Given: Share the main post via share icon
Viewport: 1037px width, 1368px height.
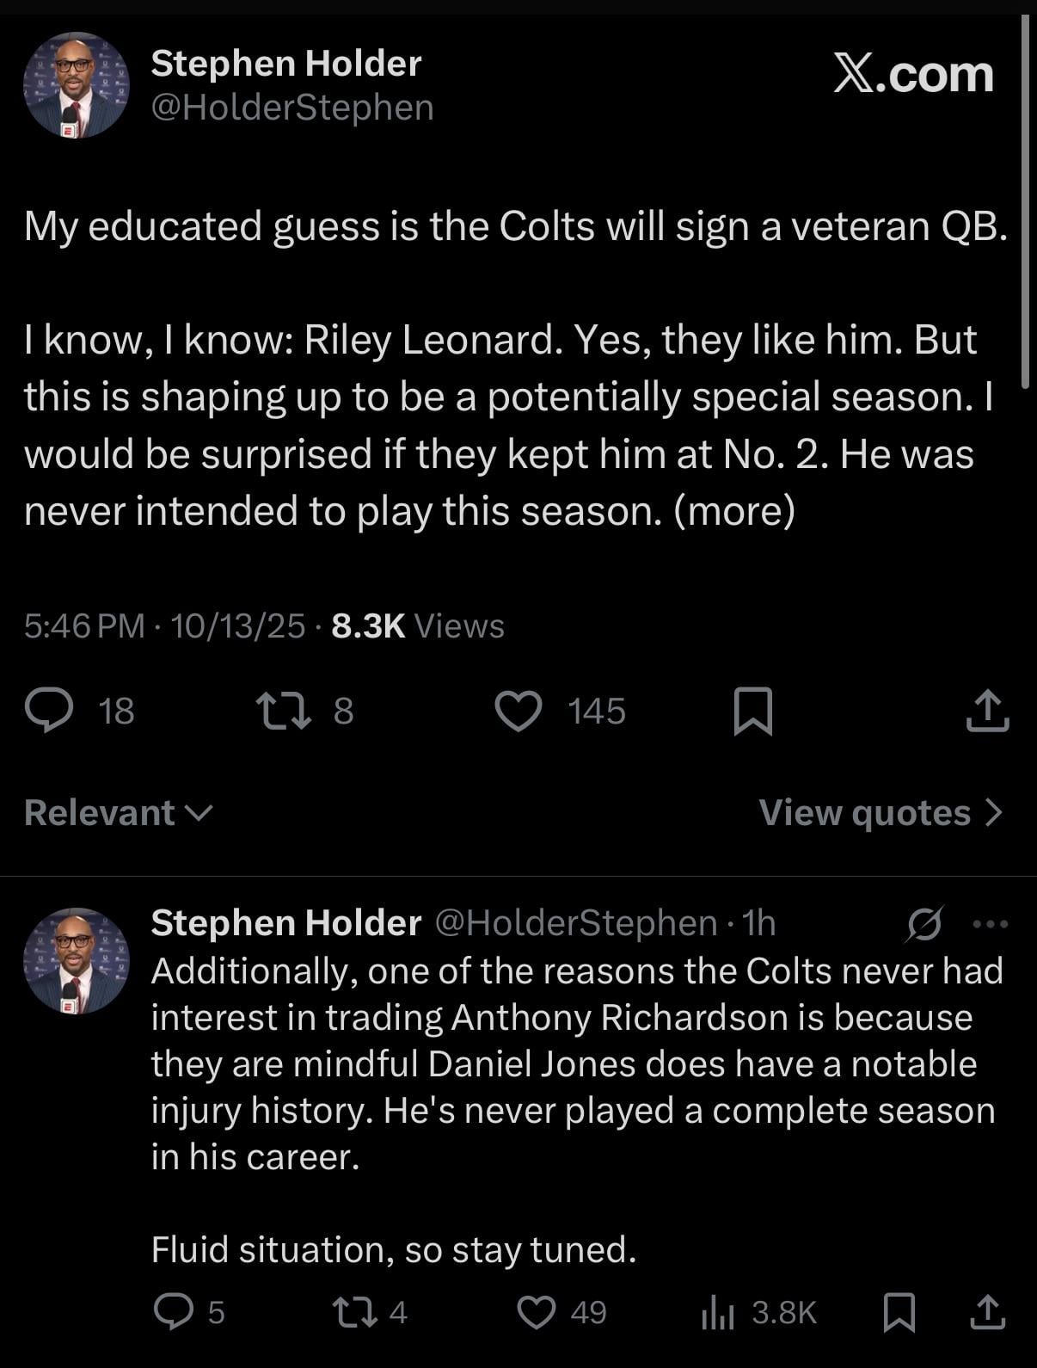Looking at the screenshot, I should [x=987, y=711].
